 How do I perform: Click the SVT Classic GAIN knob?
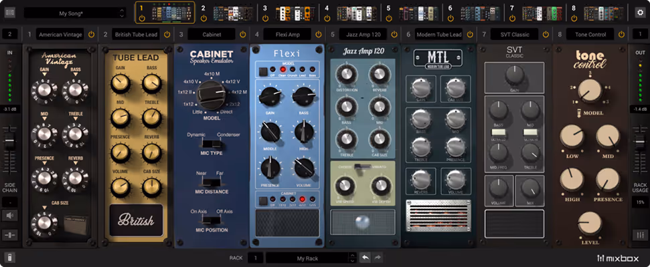tap(515, 75)
